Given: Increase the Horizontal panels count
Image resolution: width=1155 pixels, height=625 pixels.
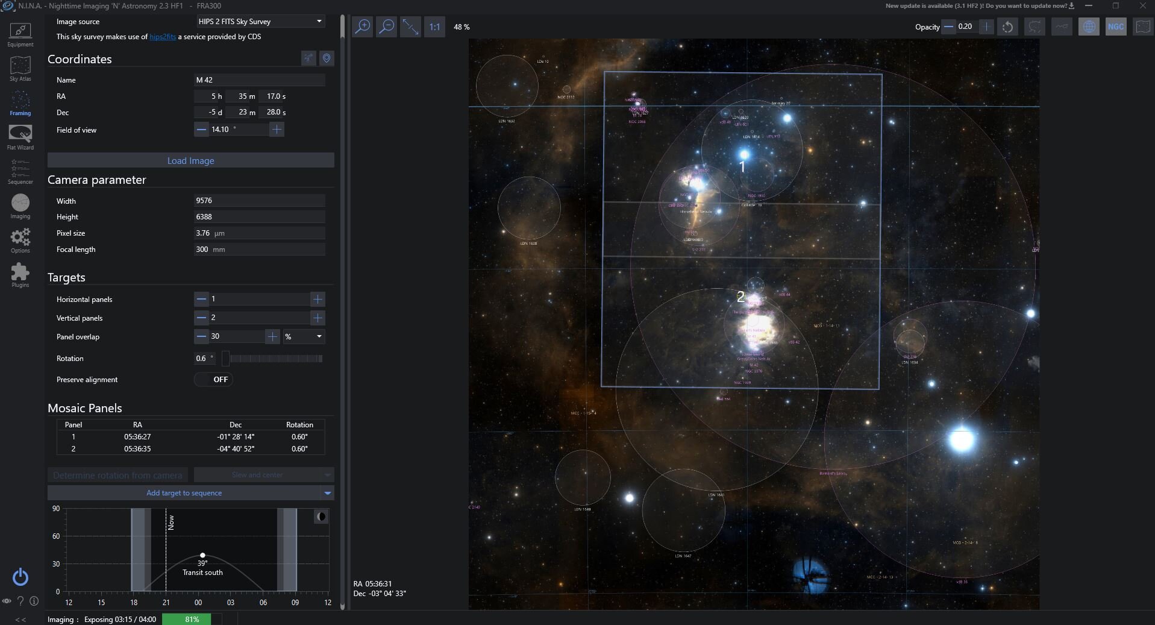Looking at the screenshot, I should pos(318,299).
